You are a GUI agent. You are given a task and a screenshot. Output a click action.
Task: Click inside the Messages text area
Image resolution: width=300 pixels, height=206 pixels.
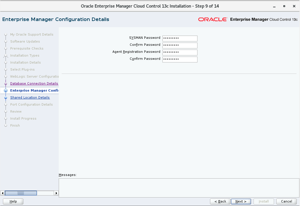click(x=179, y=188)
